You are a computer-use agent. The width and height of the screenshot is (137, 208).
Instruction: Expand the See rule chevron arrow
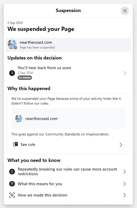pos(121,145)
